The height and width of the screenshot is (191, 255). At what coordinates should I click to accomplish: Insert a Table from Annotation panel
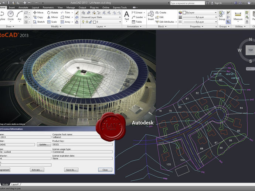[x=137, y=22]
